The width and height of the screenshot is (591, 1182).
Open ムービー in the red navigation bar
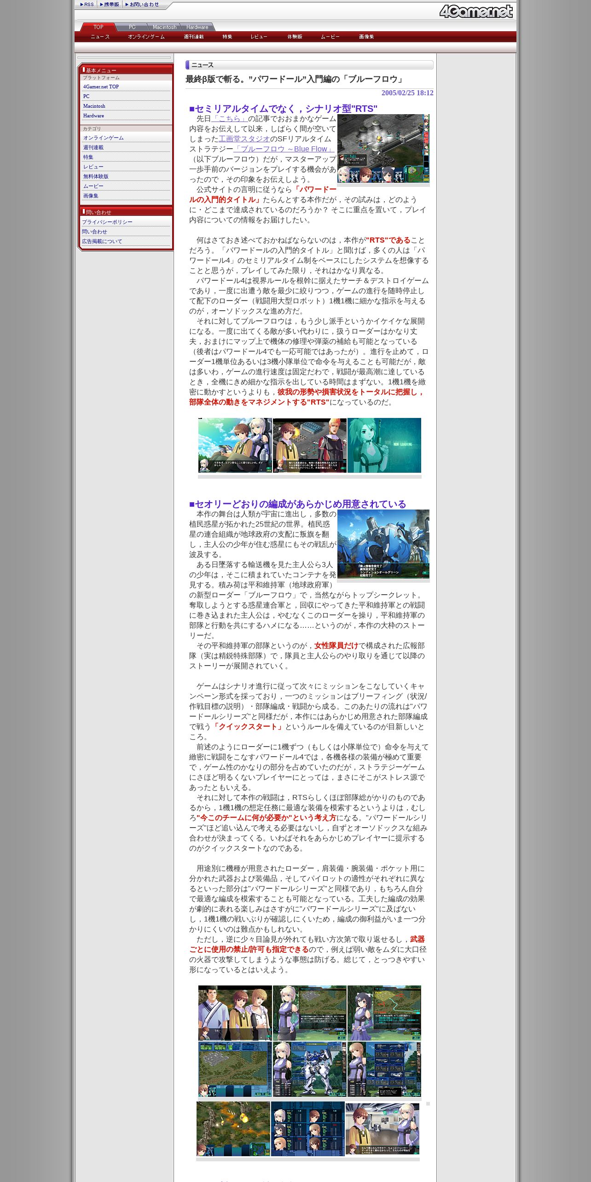330,37
